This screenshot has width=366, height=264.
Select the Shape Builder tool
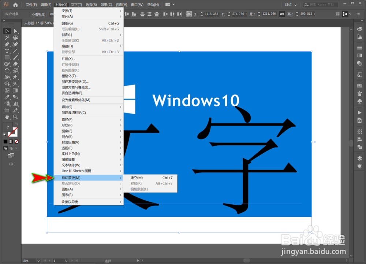coord(7,84)
